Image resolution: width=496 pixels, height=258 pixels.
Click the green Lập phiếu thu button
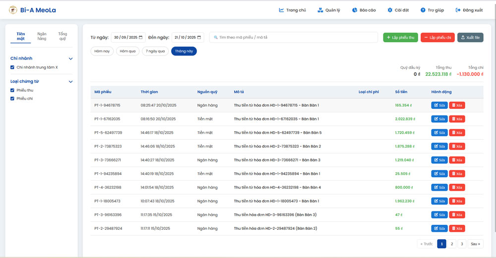point(400,38)
